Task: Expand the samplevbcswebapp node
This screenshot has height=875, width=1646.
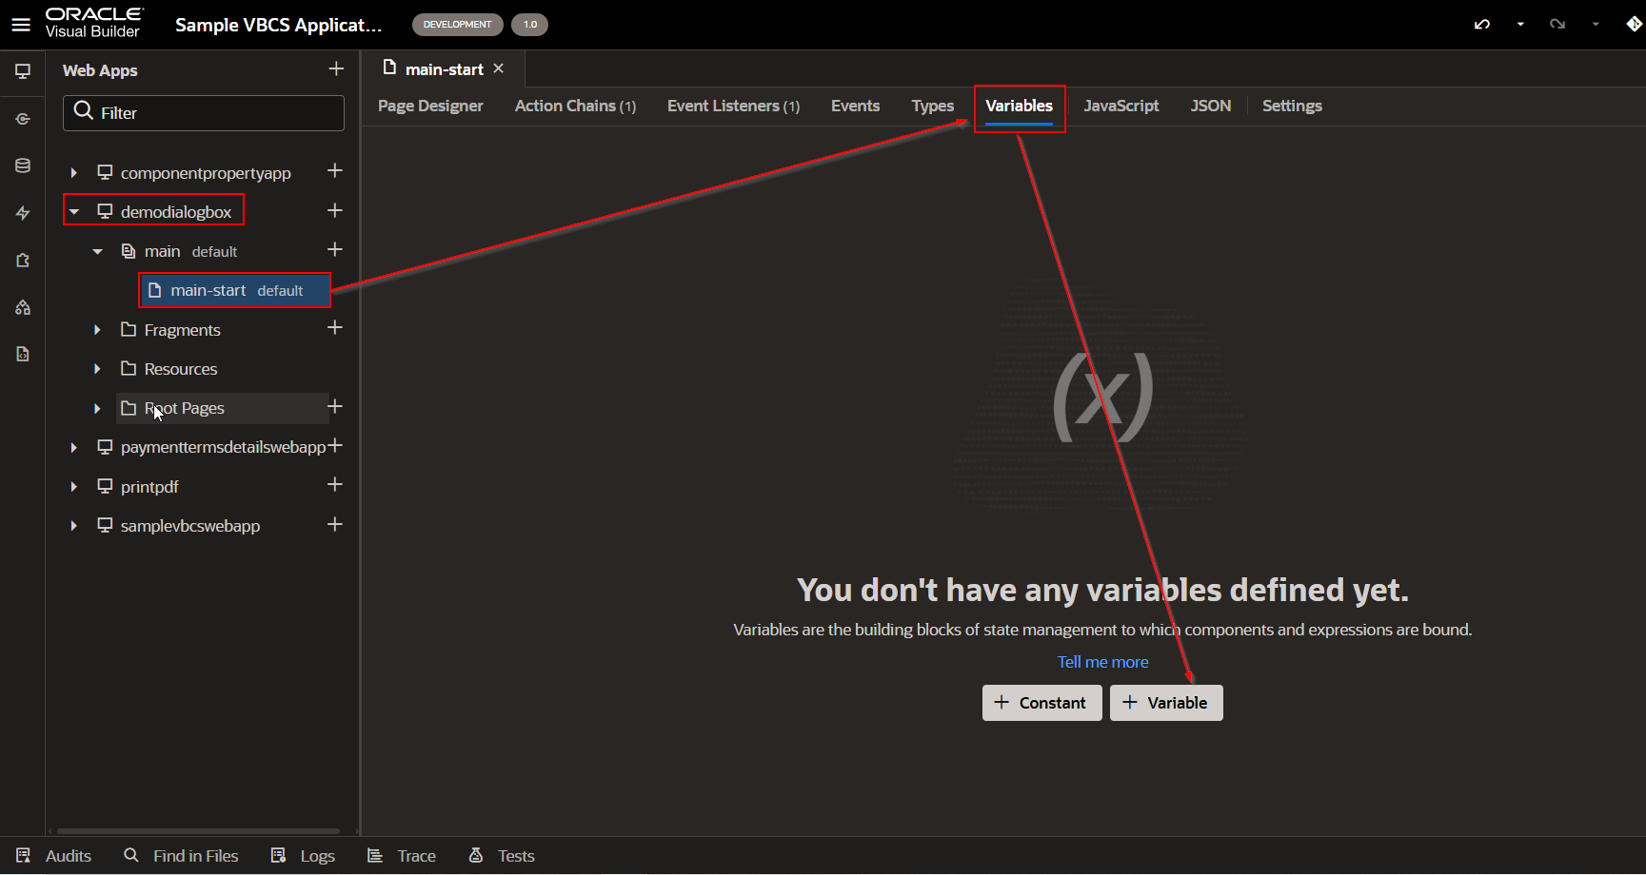Action: point(73,526)
